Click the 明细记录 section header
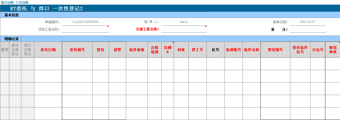 tap(11, 39)
